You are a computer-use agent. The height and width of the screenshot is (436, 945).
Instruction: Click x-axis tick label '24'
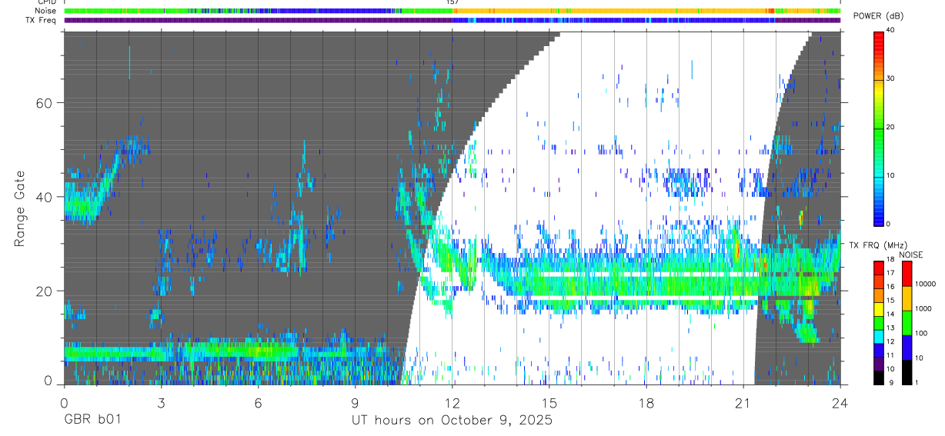pos(840,403)
